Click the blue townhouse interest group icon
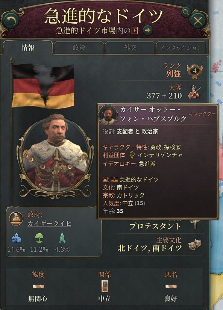223x310 pixels. 16,237
